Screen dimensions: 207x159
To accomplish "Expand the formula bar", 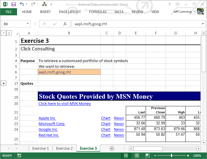I will pyautogui.click(x=203, y=24).
